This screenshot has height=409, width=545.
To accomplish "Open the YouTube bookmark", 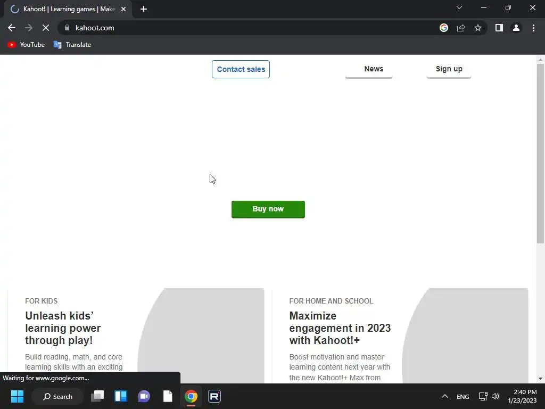I will pyautogui.click(x=26, y=45).
